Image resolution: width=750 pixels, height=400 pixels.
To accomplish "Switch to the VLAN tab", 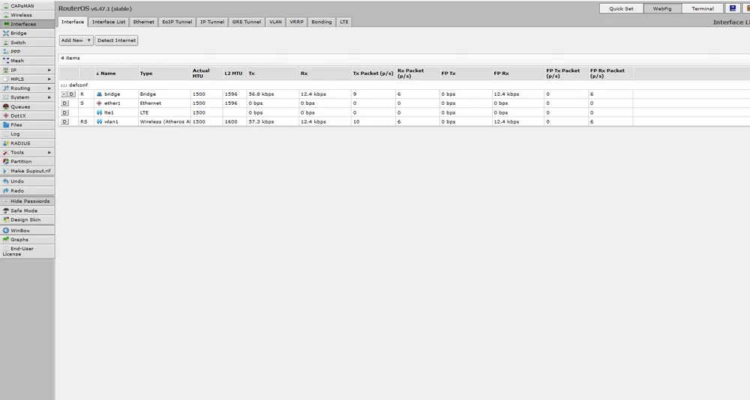I will pyautogui.click(x=276, y=22).
